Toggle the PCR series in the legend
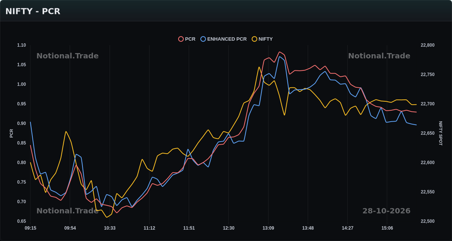 click(187, 39)
